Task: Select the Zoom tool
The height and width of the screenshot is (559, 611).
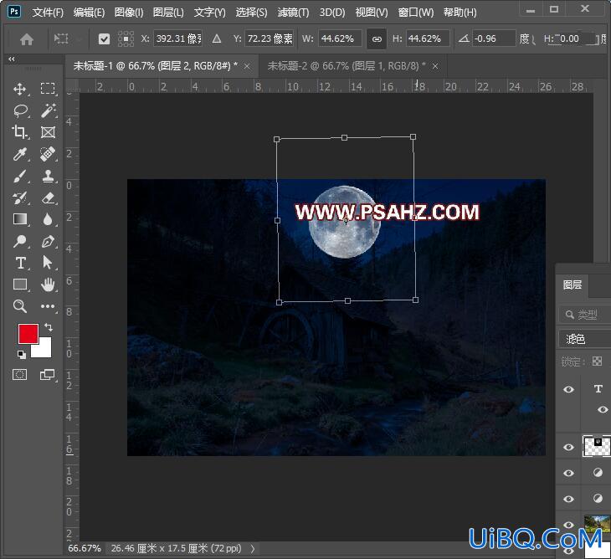Action: (20, 306)
